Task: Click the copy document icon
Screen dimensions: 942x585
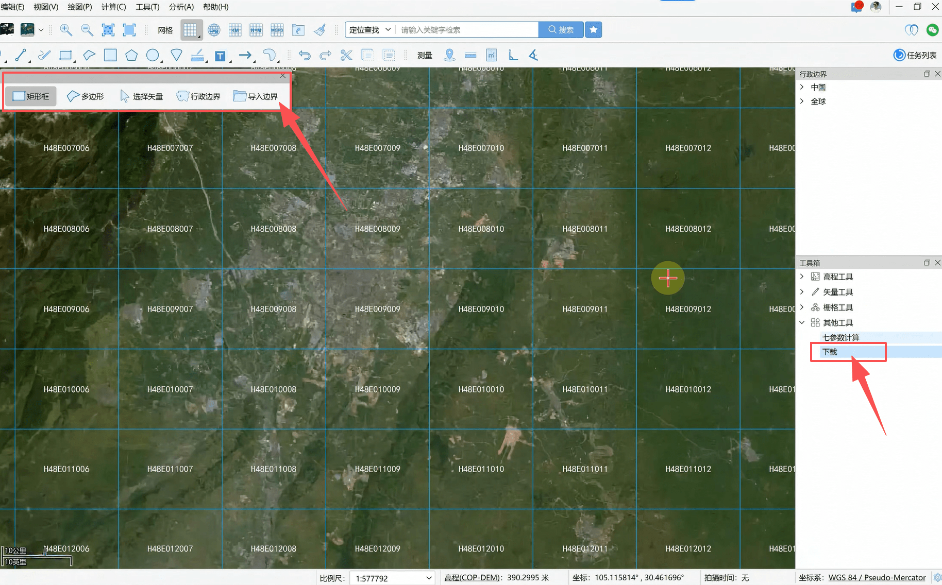Action: [x=368, y=55]
